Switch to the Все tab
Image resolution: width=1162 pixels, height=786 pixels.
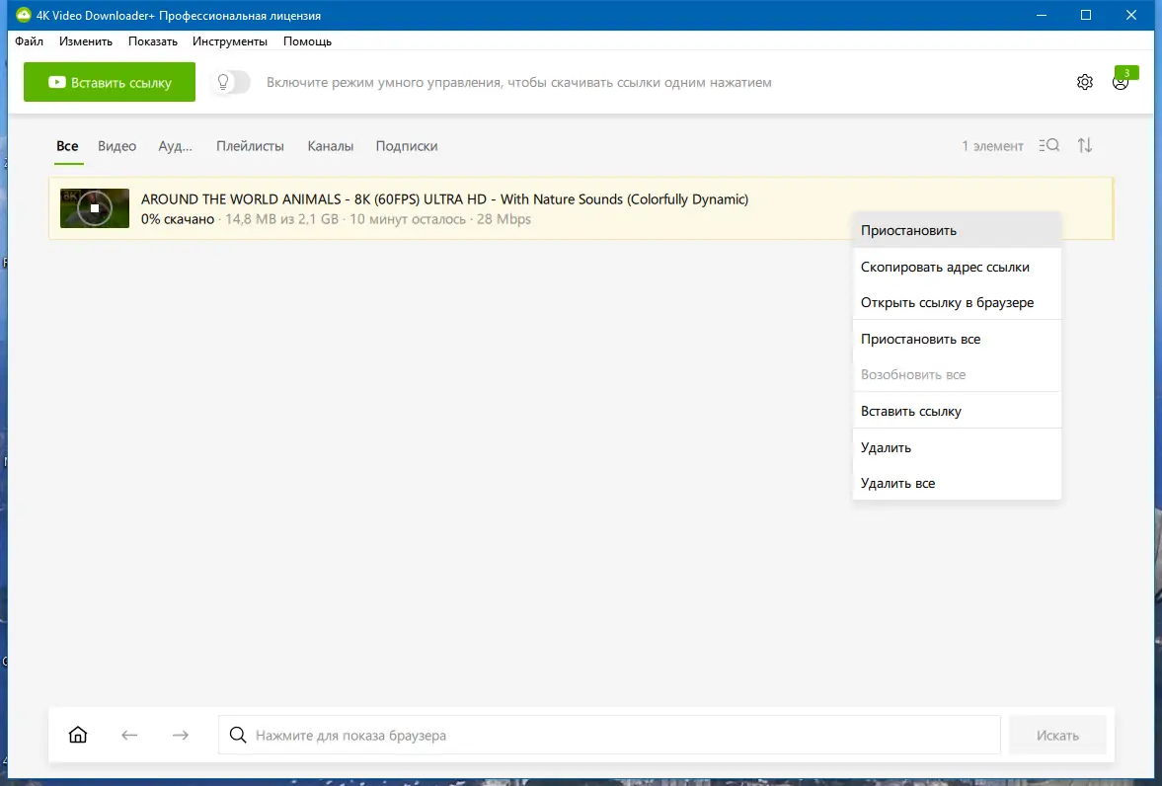[67, 146]
